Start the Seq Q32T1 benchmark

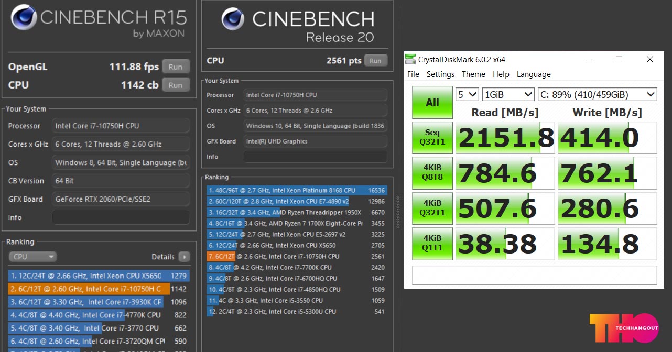tap(432, 137)
